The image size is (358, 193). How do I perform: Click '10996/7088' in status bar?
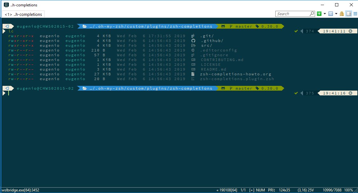[x=332, y=190]
